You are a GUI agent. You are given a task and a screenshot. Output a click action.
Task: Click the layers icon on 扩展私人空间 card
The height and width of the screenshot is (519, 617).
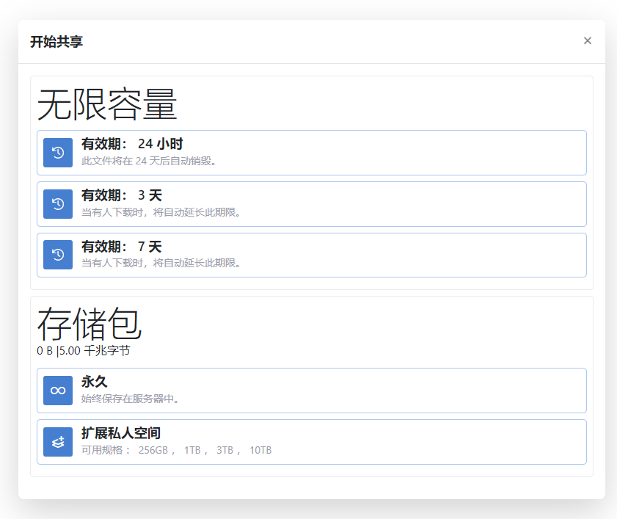point(57,442)
